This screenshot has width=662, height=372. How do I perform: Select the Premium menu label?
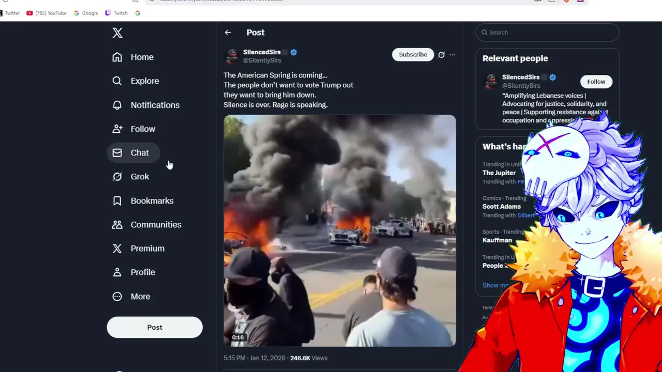147,249
